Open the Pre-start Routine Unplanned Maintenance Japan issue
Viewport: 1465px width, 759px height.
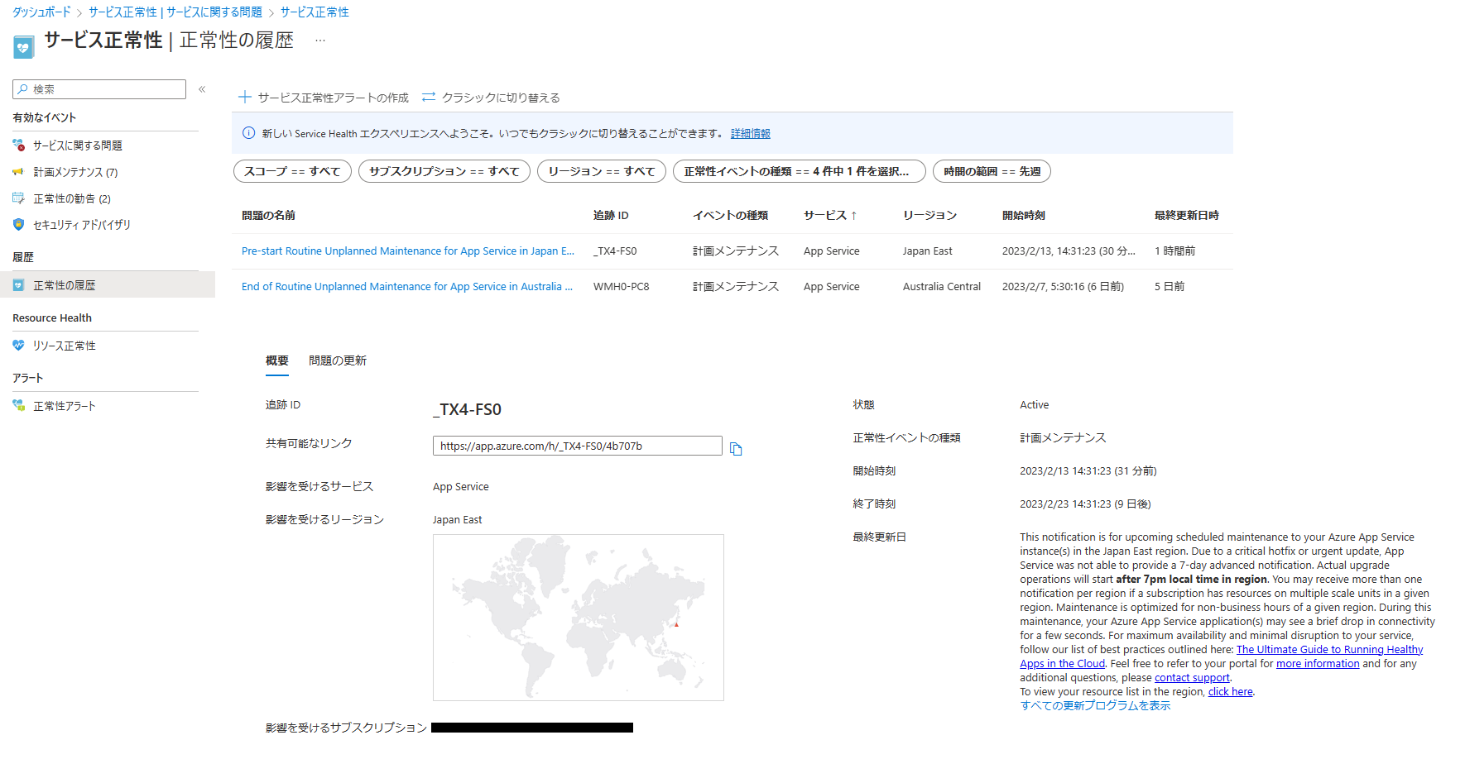pyautogui.click(x=407, y=251)
